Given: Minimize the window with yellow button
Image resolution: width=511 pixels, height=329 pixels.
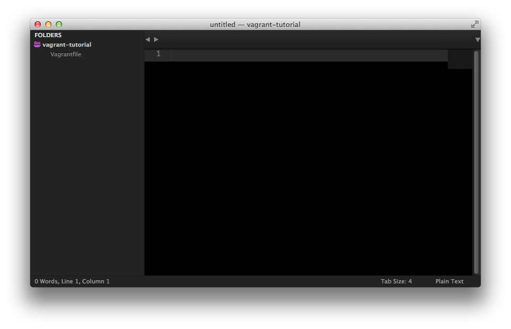Looking at the screenshot, I should (48, 24).
